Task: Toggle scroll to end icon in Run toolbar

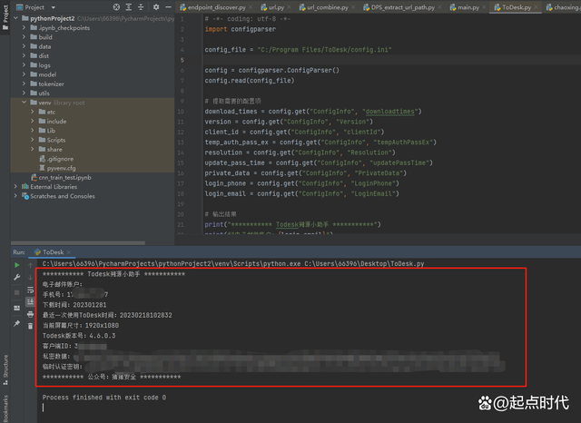Action: [30, 302]
